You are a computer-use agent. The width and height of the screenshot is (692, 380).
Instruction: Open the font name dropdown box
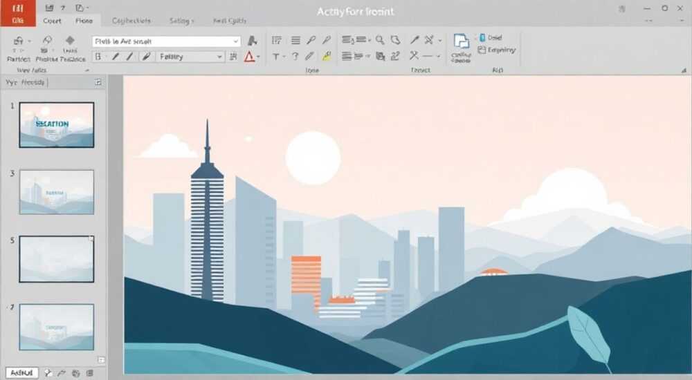[166, 41]
